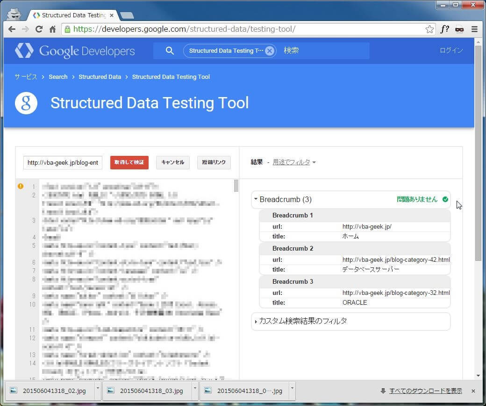
Task: Reload the page with refresh icon
Action: 39,29
